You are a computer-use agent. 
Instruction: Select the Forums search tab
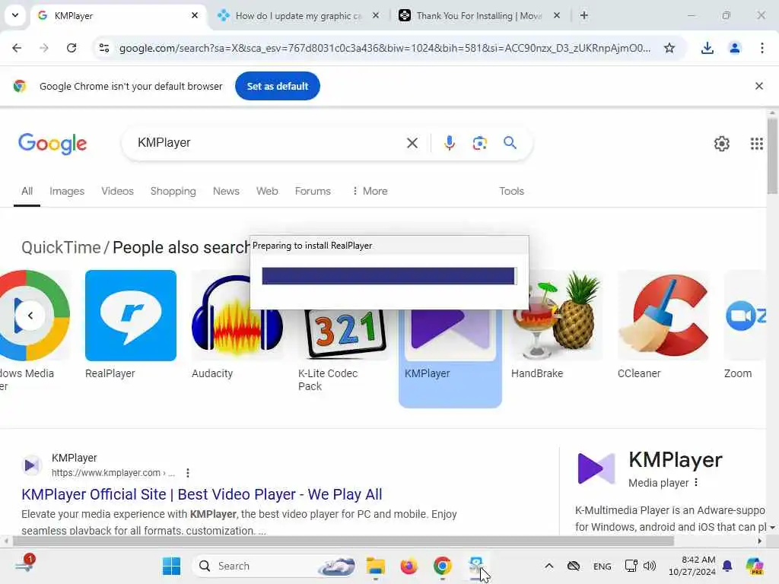click(x=313, y=191)
